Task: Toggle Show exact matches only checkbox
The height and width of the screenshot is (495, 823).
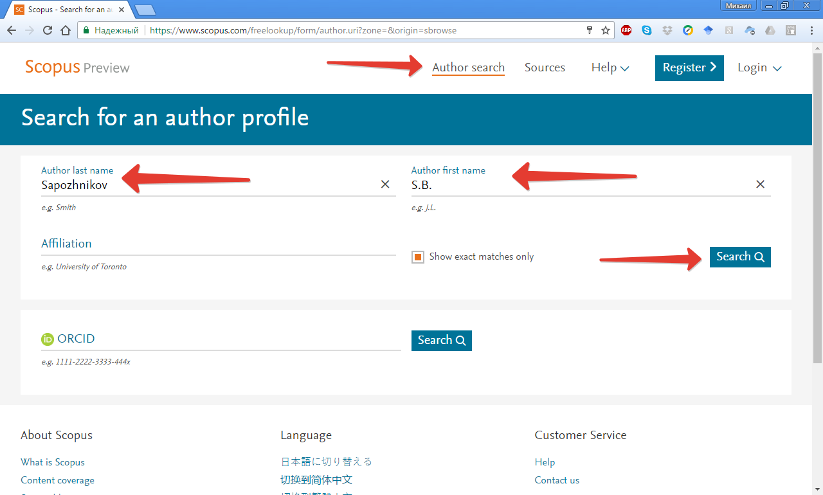Action: (x=418, y=257)
